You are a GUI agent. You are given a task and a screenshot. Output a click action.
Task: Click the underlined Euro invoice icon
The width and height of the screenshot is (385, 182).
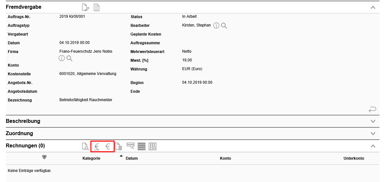point(97,147)
